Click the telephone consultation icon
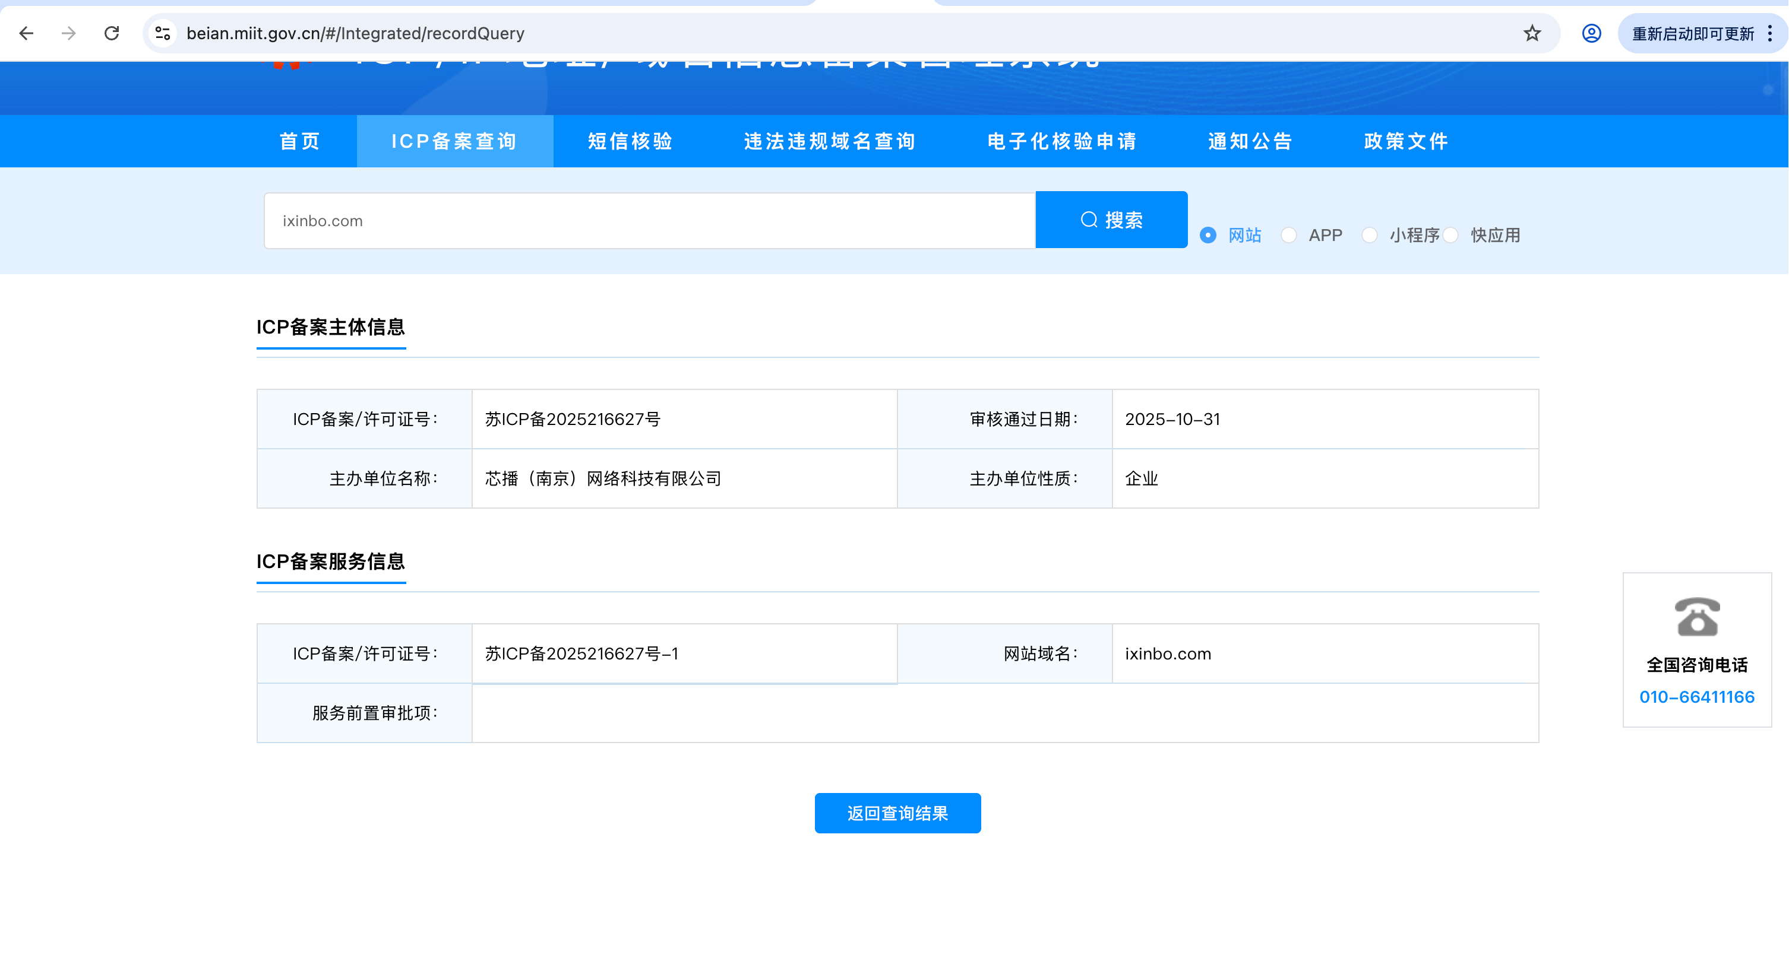The height and width of the screenshot is (977, 1789). click(1696, 616)
